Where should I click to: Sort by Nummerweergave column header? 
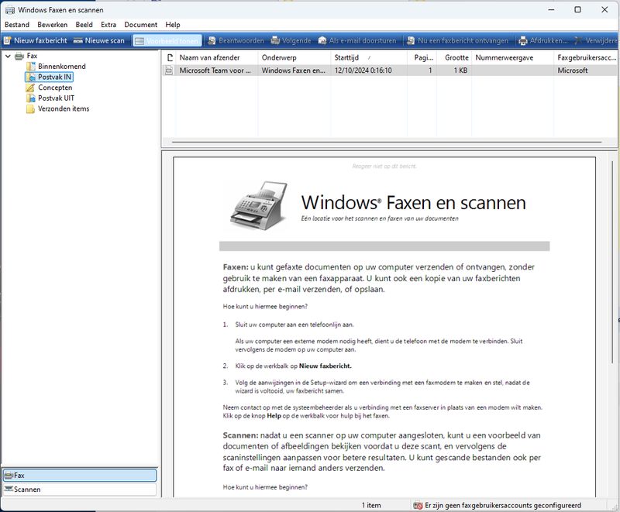(512, 57)
